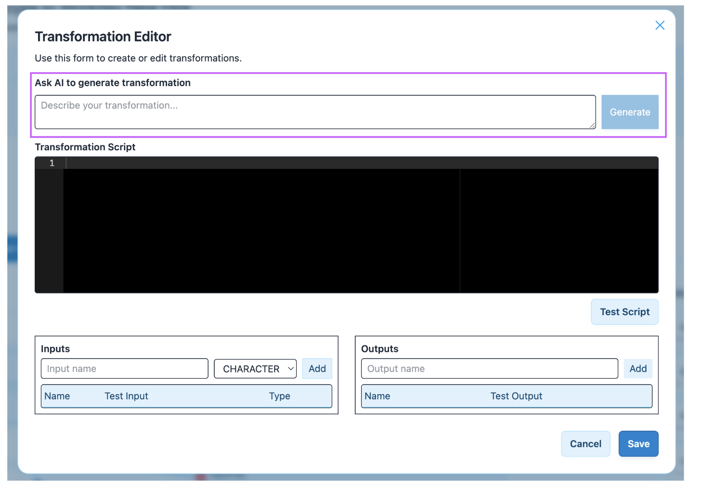Save the transformation
Viewport: 701px width, 487px height.
click(x=638, y=444)
